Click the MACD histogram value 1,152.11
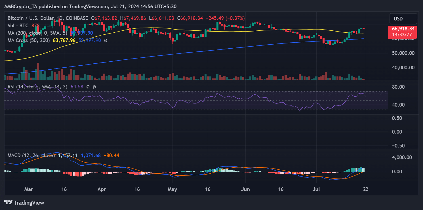The width and height of the screenshot is (423, 210). (x=68, y=155)
